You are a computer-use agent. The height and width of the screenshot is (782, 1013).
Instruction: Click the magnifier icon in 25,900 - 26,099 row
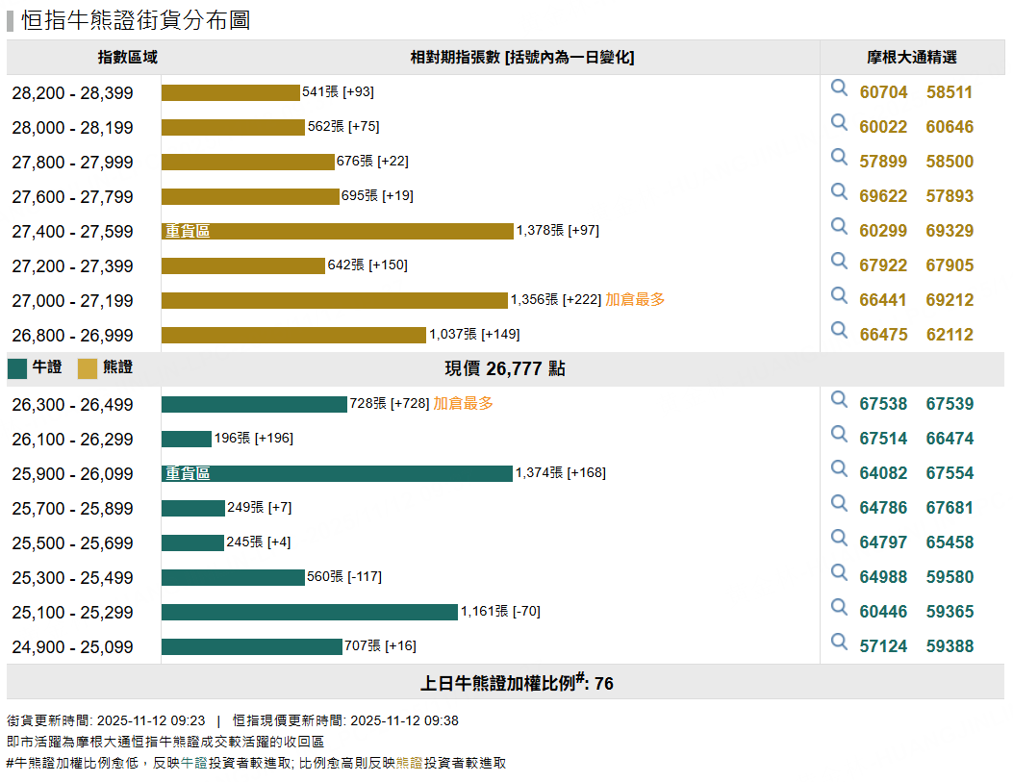pyautogui.click(x=839, y=468)
